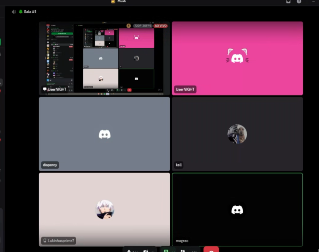Select the dispercy participant tile avatar
This screenshot has height=252, width=319.
click(105, 134)
